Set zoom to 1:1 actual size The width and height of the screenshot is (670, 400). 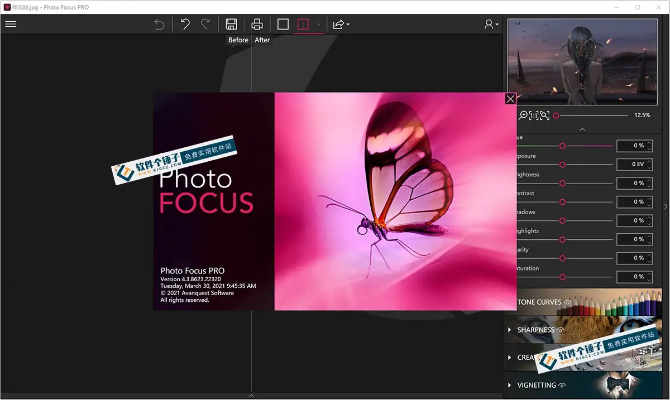534,115
